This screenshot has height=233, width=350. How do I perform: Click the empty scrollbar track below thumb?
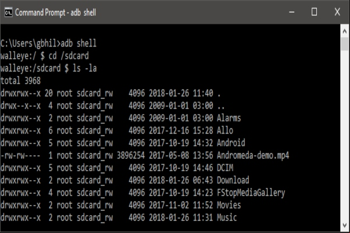[345, 136]
